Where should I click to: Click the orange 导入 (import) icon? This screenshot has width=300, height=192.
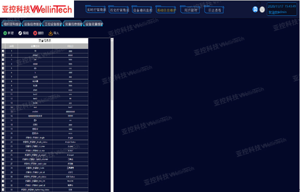pos(50,33)
